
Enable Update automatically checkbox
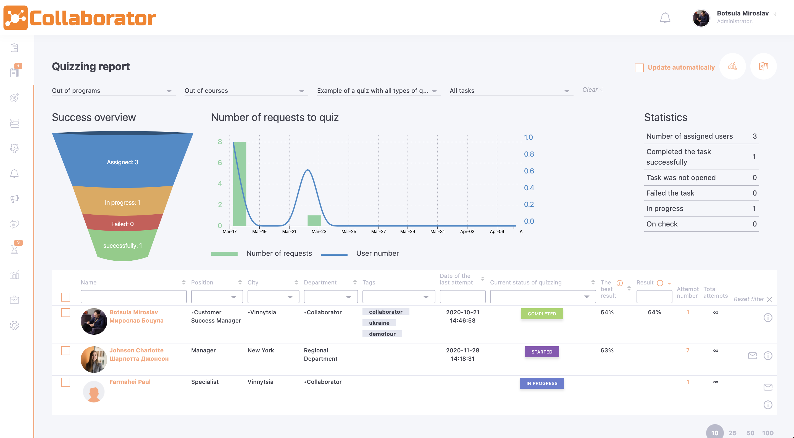[x=639, y=68]
